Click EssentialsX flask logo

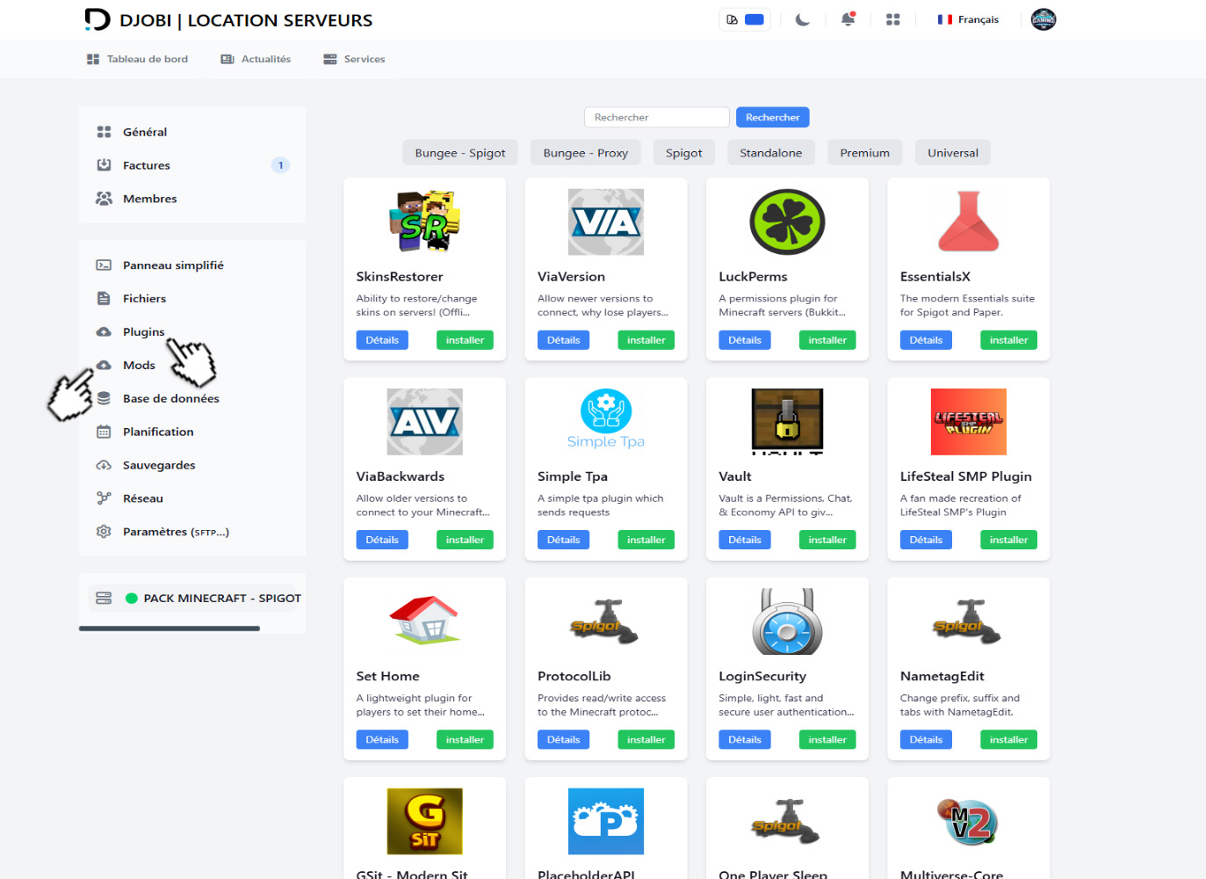[969, 222]
